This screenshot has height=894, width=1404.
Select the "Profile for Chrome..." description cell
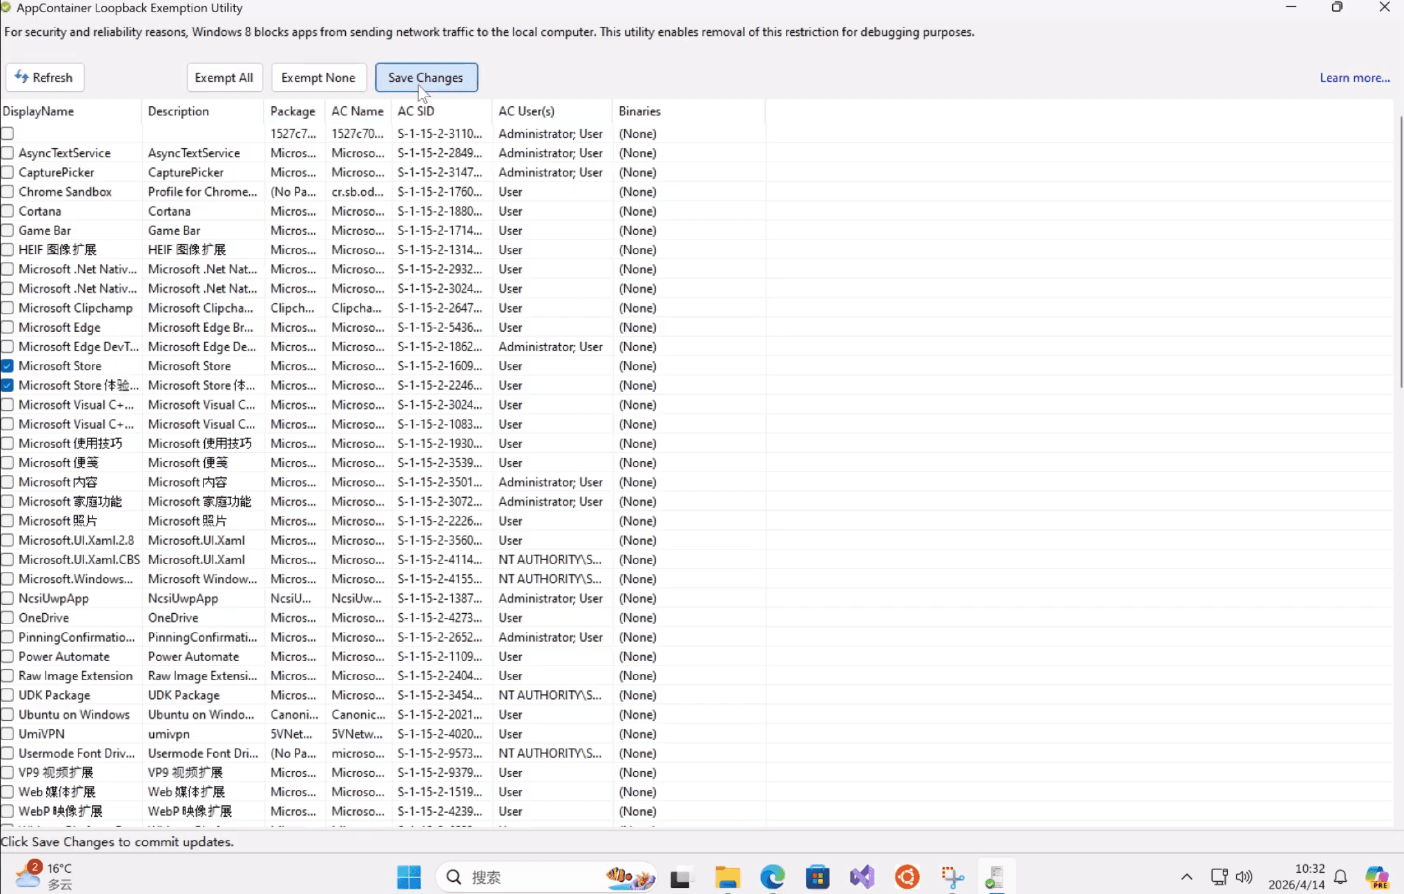point(202,191)
